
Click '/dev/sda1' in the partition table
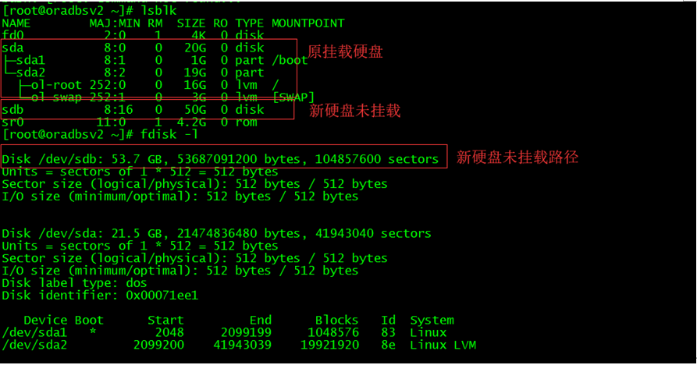click(34, 332)
